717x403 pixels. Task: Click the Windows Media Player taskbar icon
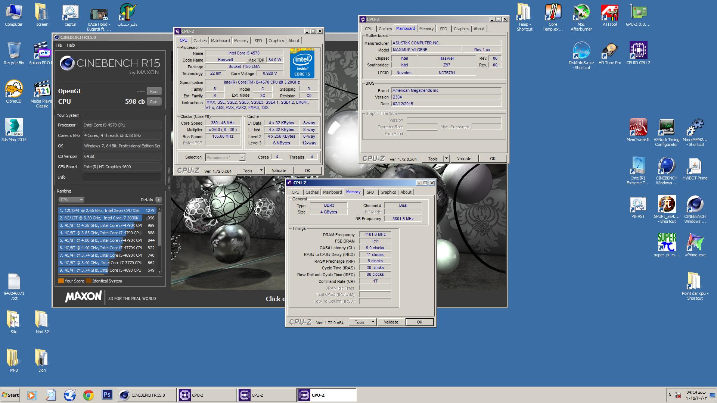[x=32, y=395]
